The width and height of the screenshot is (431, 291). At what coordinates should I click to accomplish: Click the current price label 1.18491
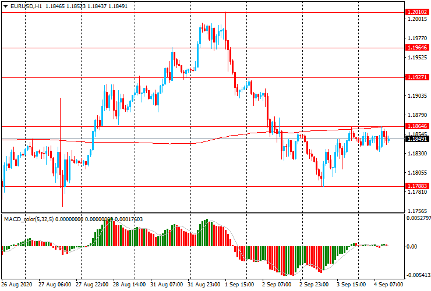(417, 139)
